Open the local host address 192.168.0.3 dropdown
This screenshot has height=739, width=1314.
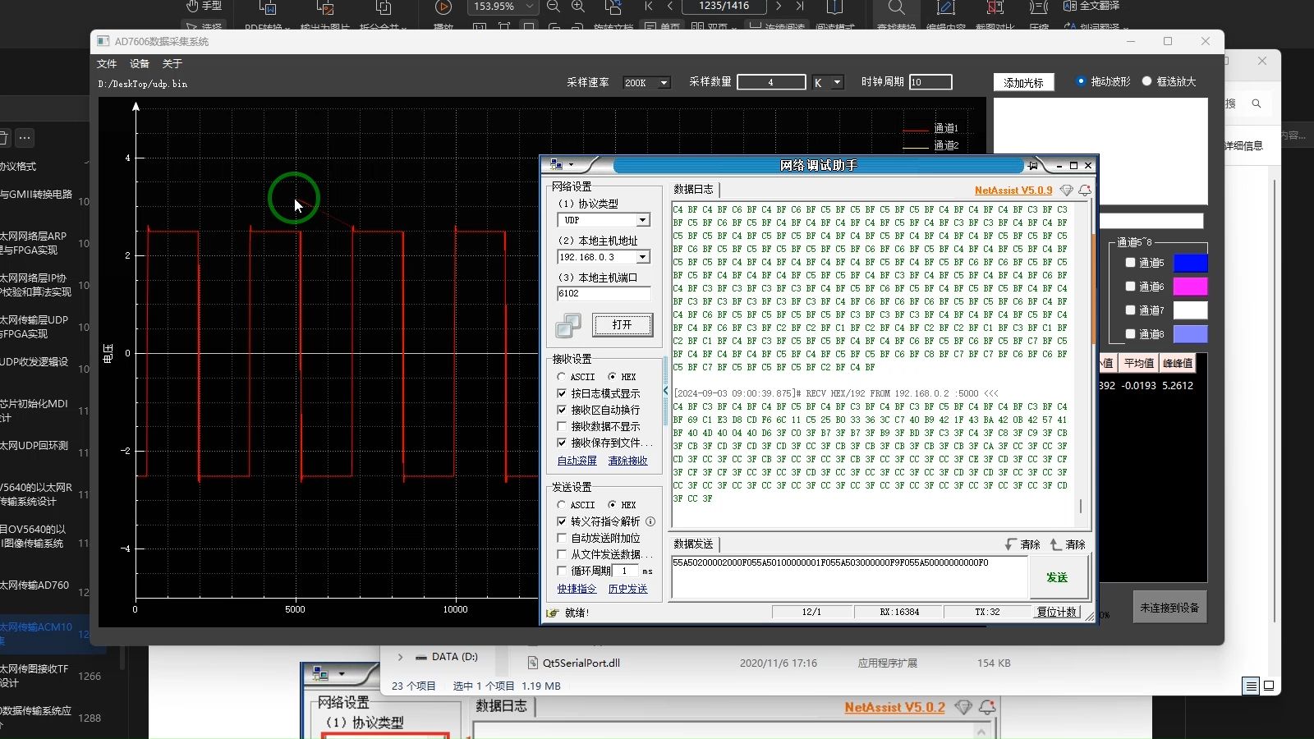[x=643, y=257]
